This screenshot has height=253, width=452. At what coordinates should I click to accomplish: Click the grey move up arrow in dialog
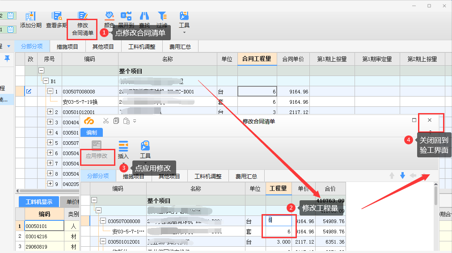392,176
